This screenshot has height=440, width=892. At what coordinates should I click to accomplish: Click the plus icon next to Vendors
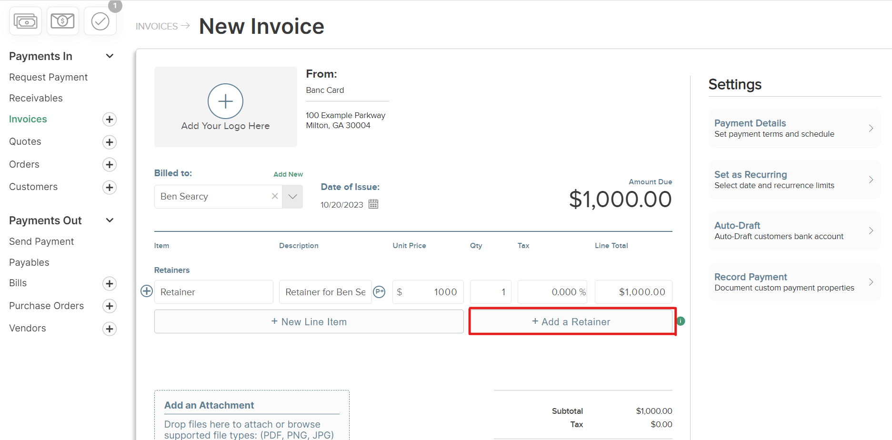point(109,329)
